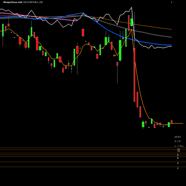Click the 'in 4 Days' label
The height and width of the screenshot is (186, 186).
click(x=179, y=146)
